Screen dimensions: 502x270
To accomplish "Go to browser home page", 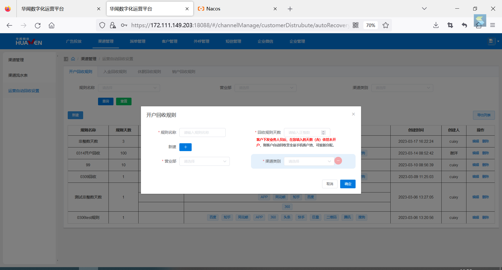I will coord(52,25).
